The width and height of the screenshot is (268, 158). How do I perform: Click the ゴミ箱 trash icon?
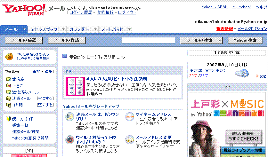(9, 105)
